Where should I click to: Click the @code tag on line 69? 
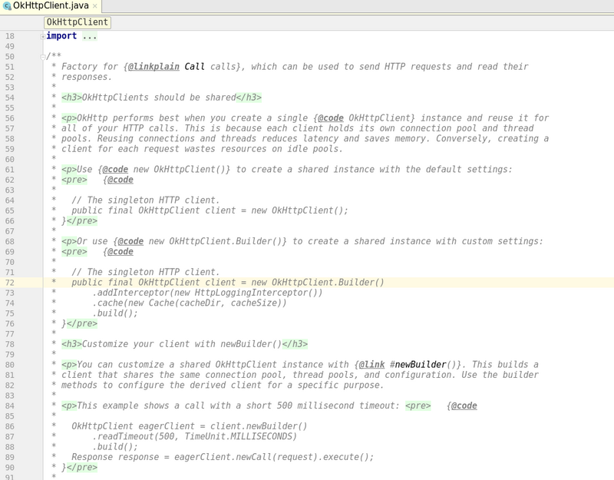point(120,252)
